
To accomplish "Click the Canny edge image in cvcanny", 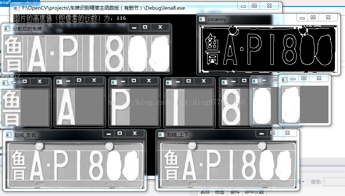I will click(268, 49).
